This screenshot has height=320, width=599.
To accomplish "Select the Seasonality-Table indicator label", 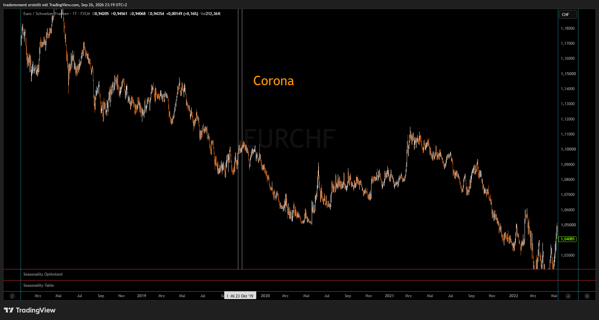I will pyautogui.click(x=39, y=285).
